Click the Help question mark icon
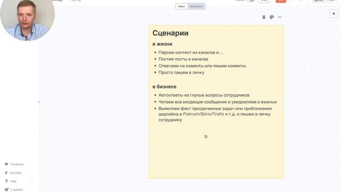This screenshot has width=341, height=192. click(6, 181)
